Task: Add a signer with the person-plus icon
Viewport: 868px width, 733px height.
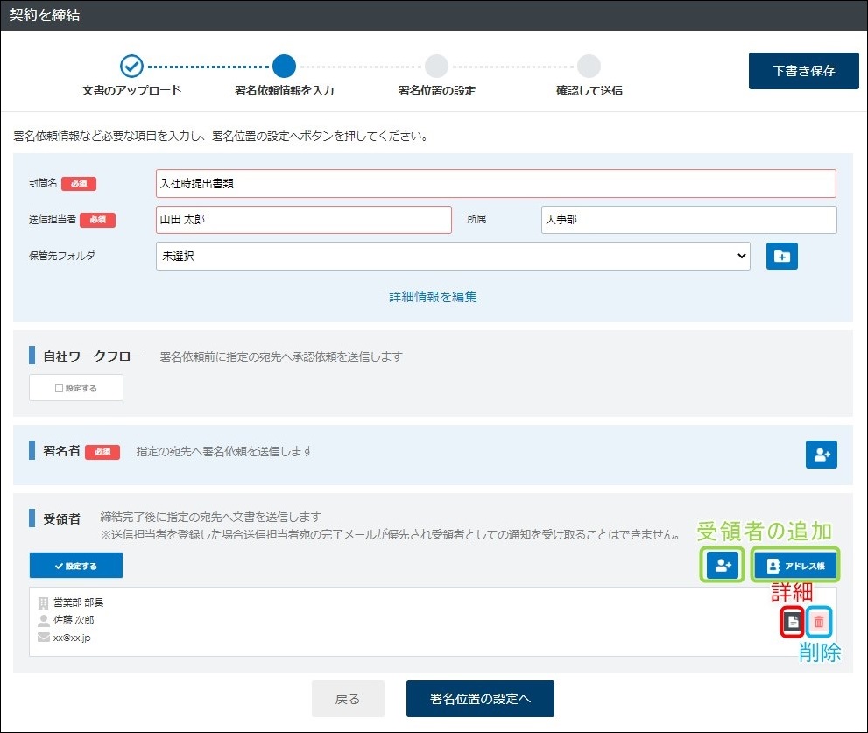Action: [x=821, y=455]
